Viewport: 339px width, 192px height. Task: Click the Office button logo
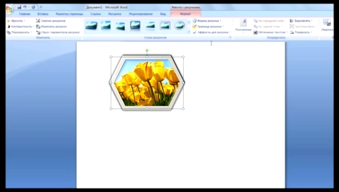(x=9, y=10)
